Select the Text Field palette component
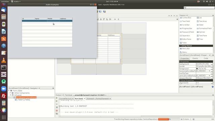The image size is (215, 121). coord(185,21)
